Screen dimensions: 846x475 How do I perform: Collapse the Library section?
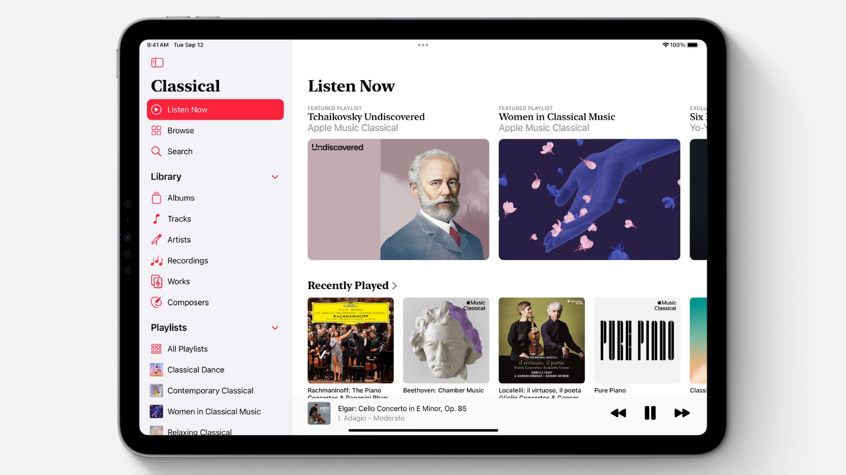tap(276, 177)
